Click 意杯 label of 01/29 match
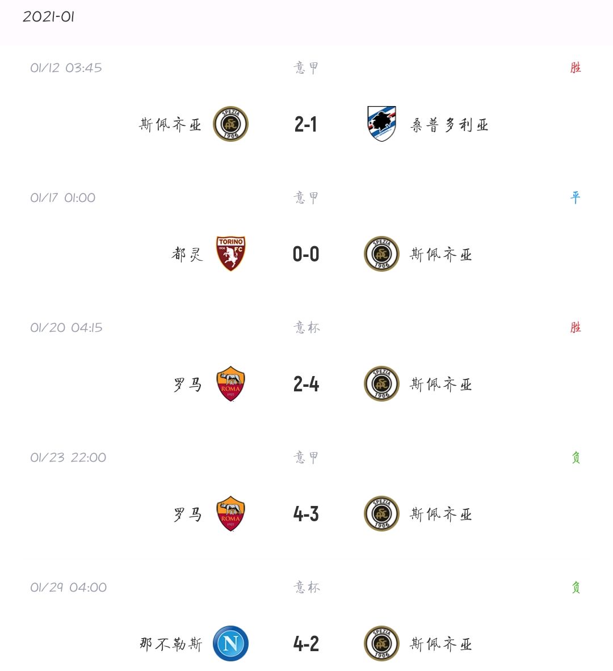This screenshot has height=671, width=613. click(306, 587)
